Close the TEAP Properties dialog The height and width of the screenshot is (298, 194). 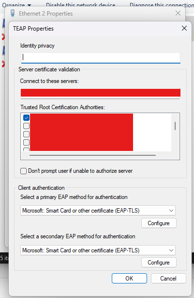(184, 28)
